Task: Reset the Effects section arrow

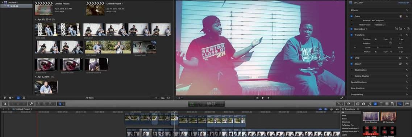Action: (407, 10)
